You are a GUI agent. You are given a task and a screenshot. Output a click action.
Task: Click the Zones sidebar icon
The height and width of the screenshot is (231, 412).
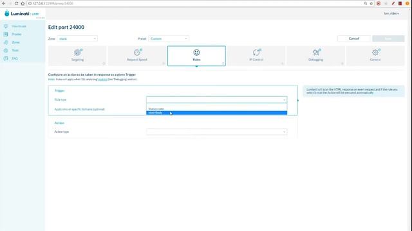click(x=6, y=42)
